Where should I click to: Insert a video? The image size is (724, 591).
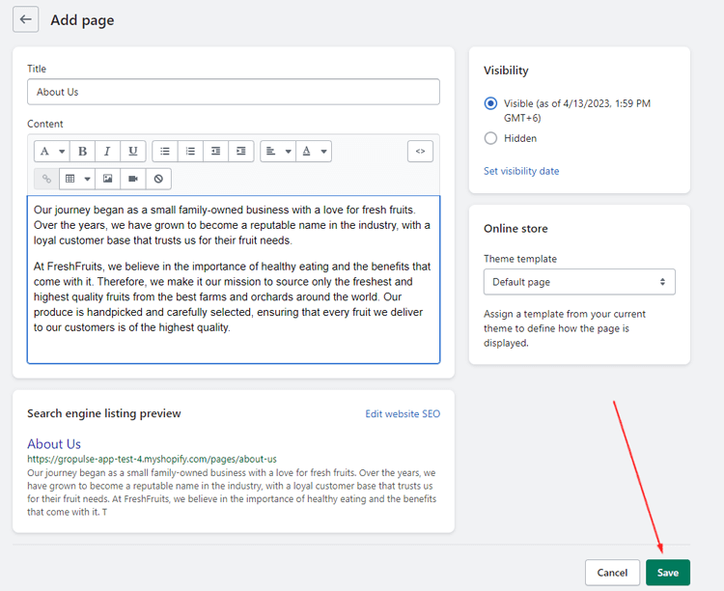click(x=133, y=179)
